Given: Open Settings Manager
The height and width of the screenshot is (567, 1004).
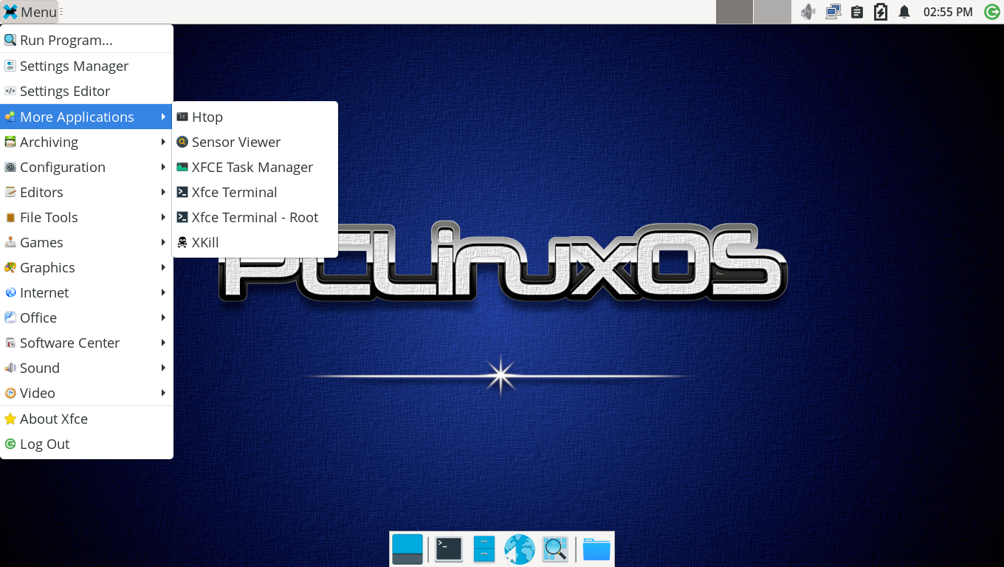Looking at the screenshot, I should [86, 66].
